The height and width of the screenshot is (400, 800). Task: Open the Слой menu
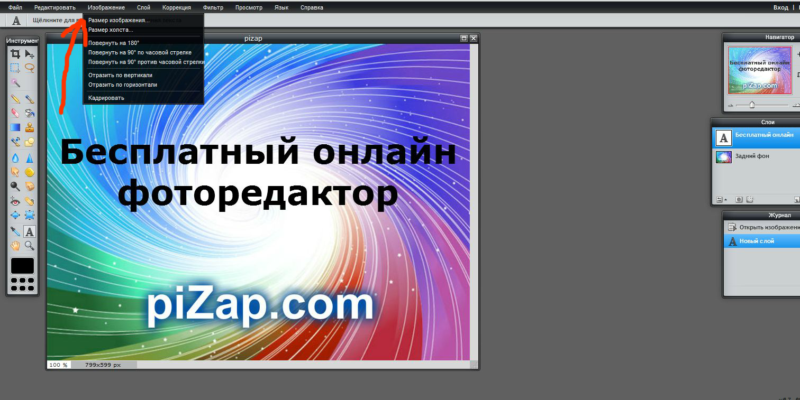(143, 7)
